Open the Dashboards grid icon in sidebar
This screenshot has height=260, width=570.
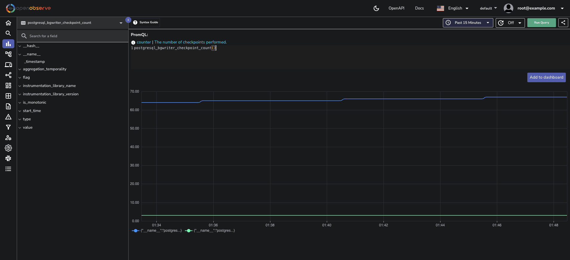coord(8,85)
